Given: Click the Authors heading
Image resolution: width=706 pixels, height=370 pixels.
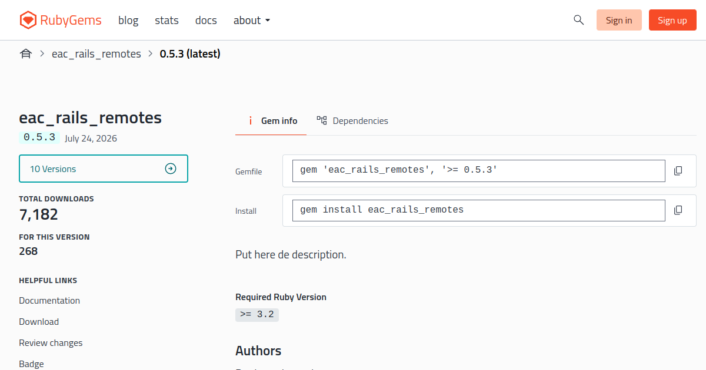Looking at the screenshot, I should 258,351.
